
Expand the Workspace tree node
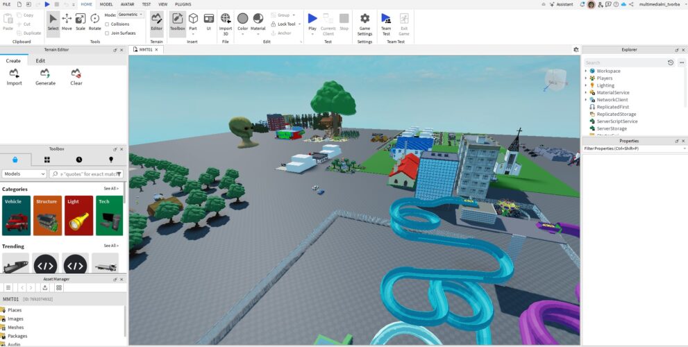coord(586,71)
